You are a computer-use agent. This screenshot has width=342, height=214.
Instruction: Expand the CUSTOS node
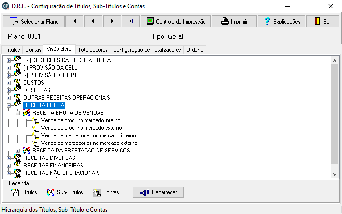8,83
